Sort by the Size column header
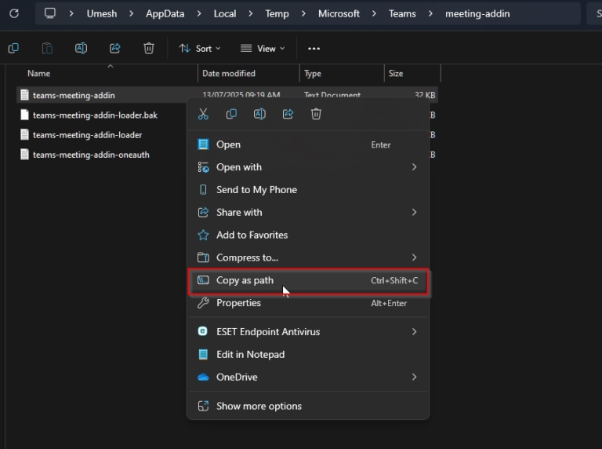This screenshot has width=602, height=449. coord(396,74)
